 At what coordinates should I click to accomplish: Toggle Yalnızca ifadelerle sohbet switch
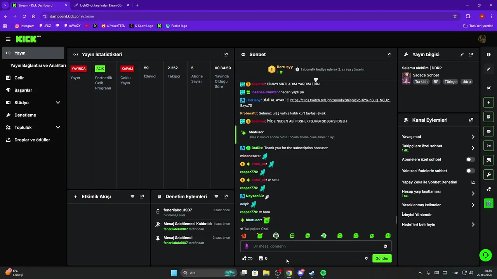coord(470,171)
